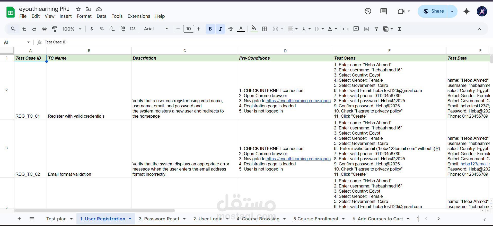493x226 pixels.
Task: Click the move to folder icon
Action: pos(88,9)
